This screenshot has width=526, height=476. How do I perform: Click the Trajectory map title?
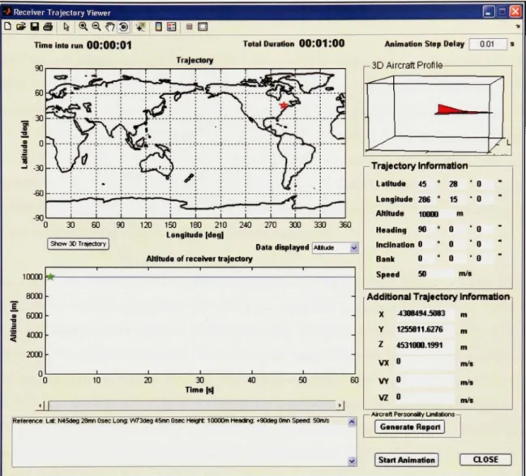click(195, 61)
